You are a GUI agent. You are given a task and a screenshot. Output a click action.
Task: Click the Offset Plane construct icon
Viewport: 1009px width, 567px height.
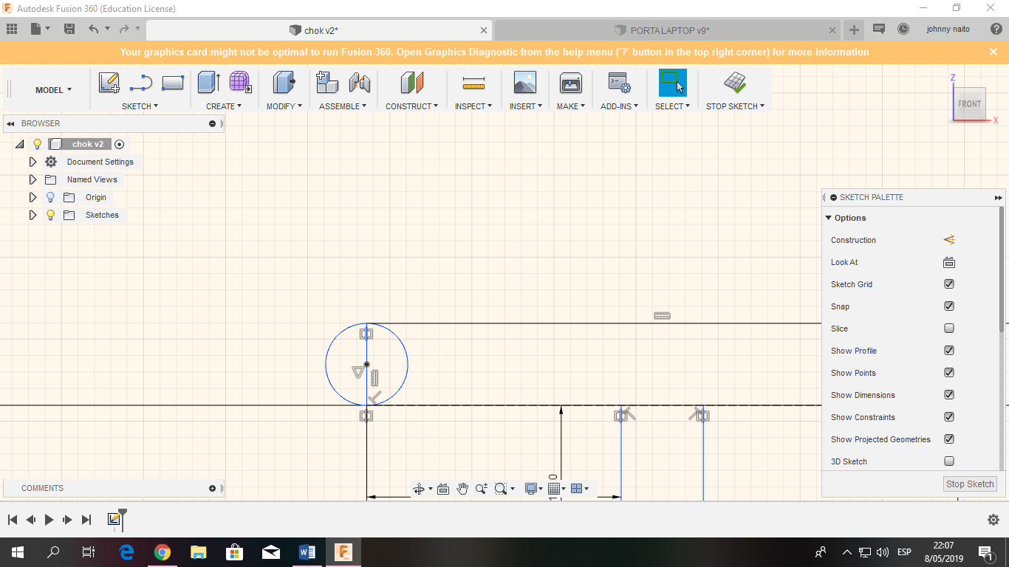click(x=412, y=83)
